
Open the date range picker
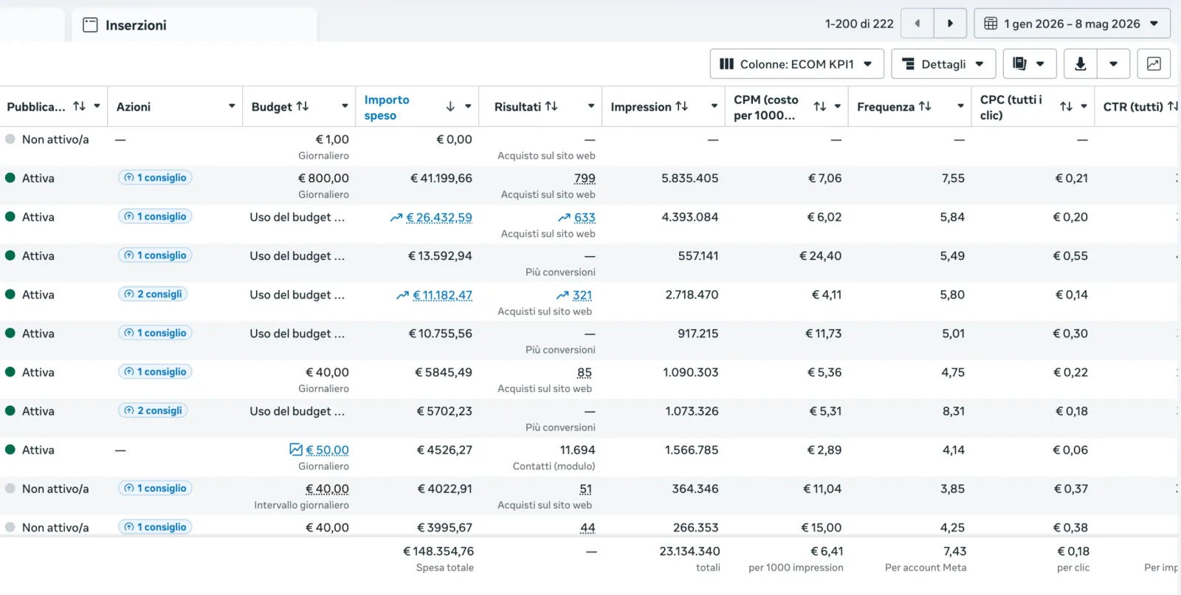point(1072,24)
